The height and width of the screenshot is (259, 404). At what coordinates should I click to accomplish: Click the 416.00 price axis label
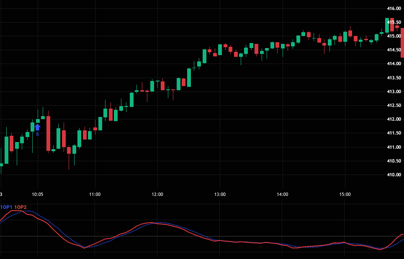pyautogui.click(x=394, y=8)
